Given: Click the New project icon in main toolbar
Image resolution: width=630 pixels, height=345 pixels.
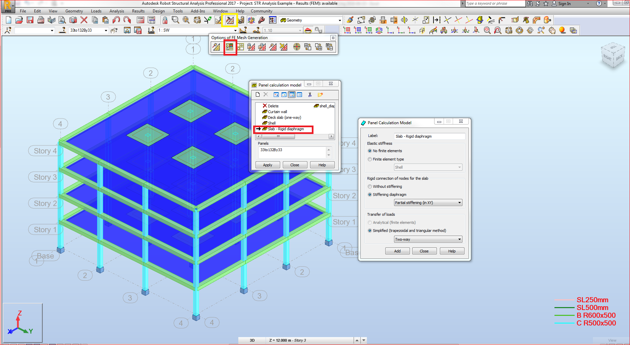Looking at the screenshot, I should [9, 20].
